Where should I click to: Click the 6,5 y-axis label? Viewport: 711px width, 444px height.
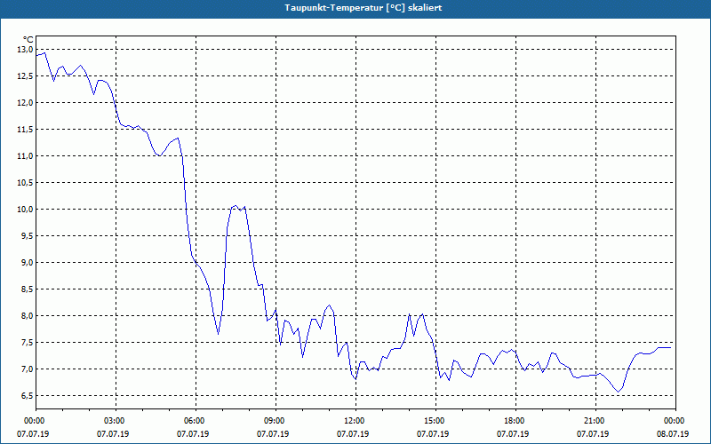pyautogui.click(x=27, y=396)
